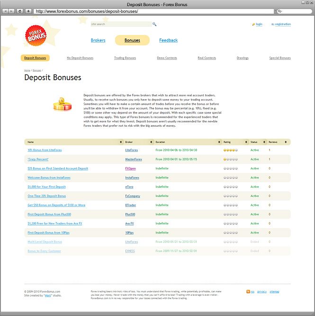Sort table by Status column arrows
Viewport: 315px width, 316px height.
click(264, 142)
